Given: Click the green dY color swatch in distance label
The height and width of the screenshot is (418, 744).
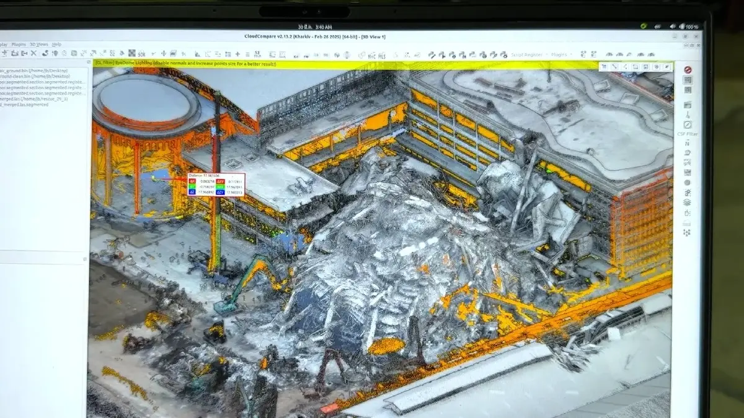Looking at the screenshot, I should click(192, 186).
